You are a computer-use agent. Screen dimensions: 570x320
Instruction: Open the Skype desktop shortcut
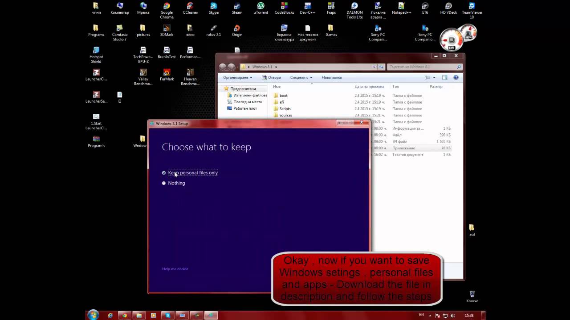pyautogui.click(x=214, y=8)
